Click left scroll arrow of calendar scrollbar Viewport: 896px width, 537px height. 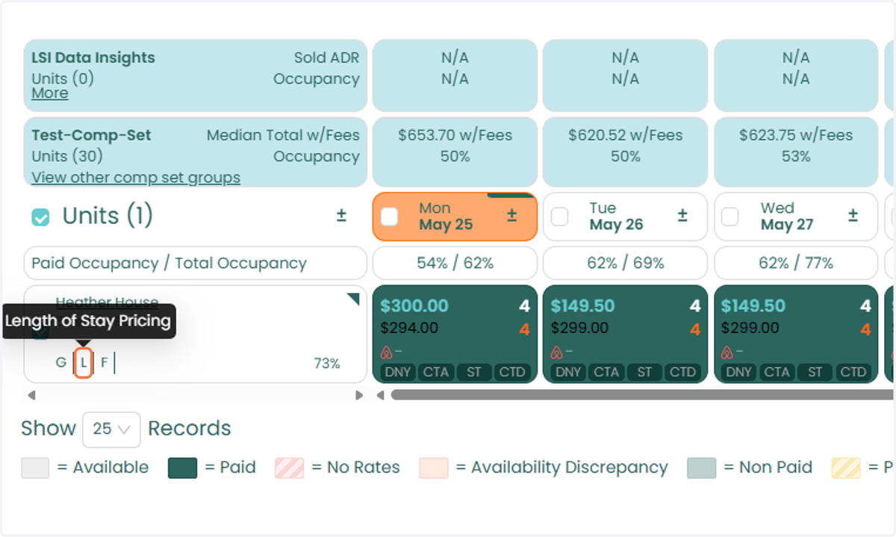[380, 395]
